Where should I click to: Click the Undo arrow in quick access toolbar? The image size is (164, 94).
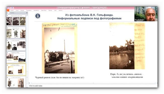pyautogui.click(x=9, y=7)
